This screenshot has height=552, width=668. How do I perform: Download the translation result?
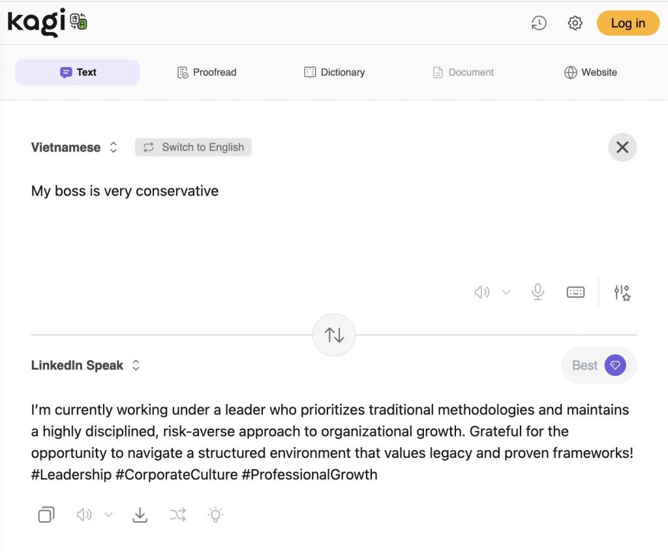(x=140, y=515)
